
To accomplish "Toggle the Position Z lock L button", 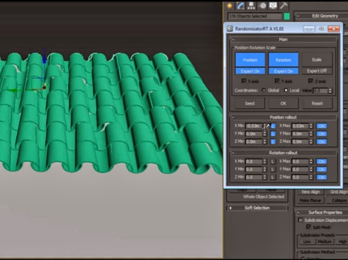I will [273, 142].
